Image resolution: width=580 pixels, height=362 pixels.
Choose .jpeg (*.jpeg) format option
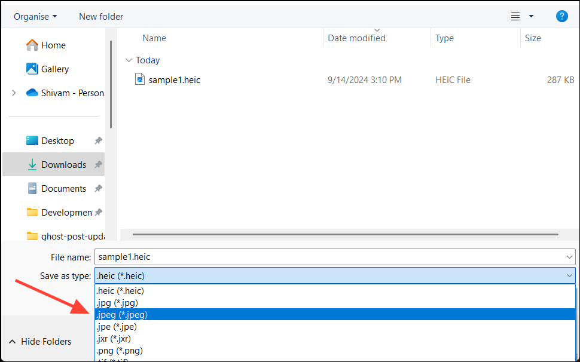(335, 315)
